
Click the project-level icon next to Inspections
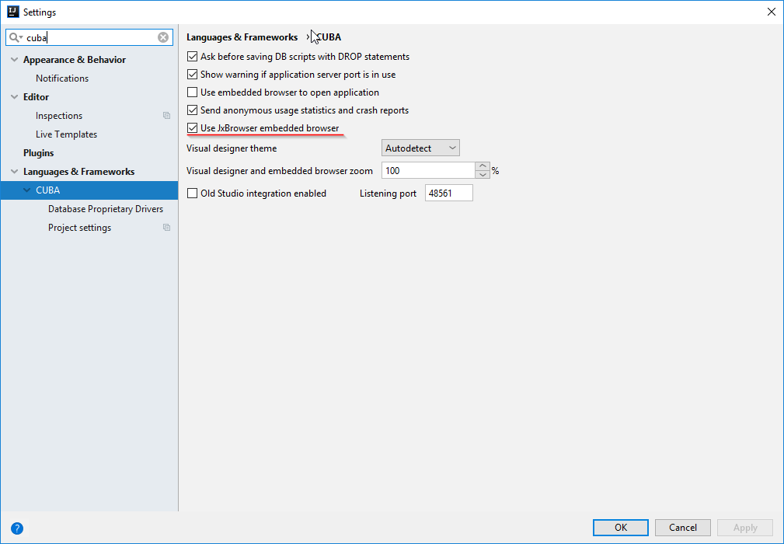coord(166,116)
